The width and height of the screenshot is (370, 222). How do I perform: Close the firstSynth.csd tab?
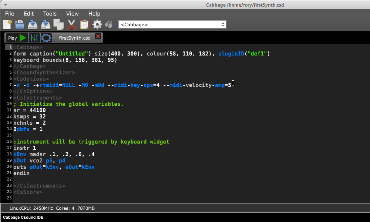98,36
